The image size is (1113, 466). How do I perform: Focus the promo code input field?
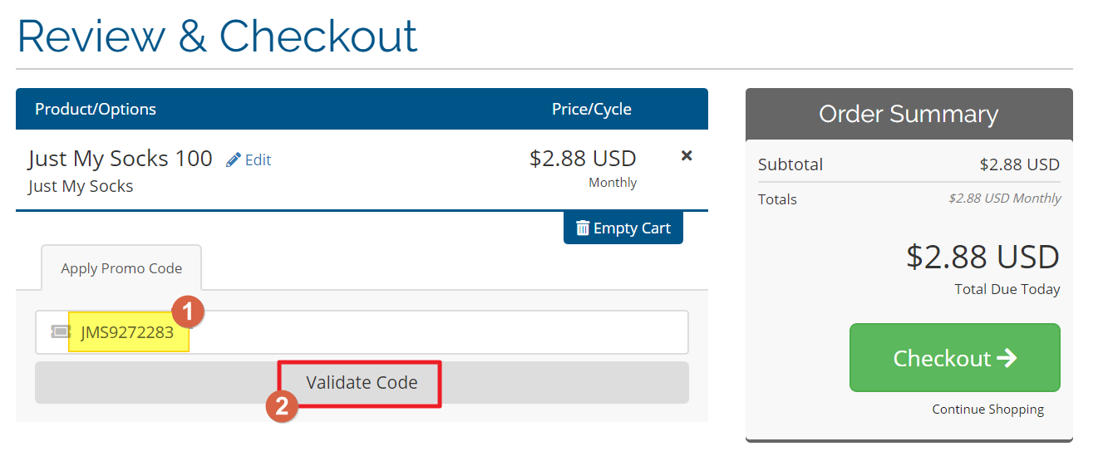[x=432, y=332]
